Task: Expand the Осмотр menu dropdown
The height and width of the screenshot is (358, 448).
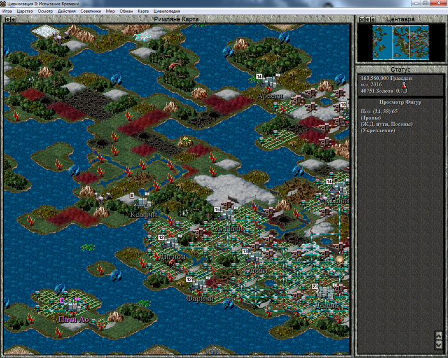Action: click(45, 11)
